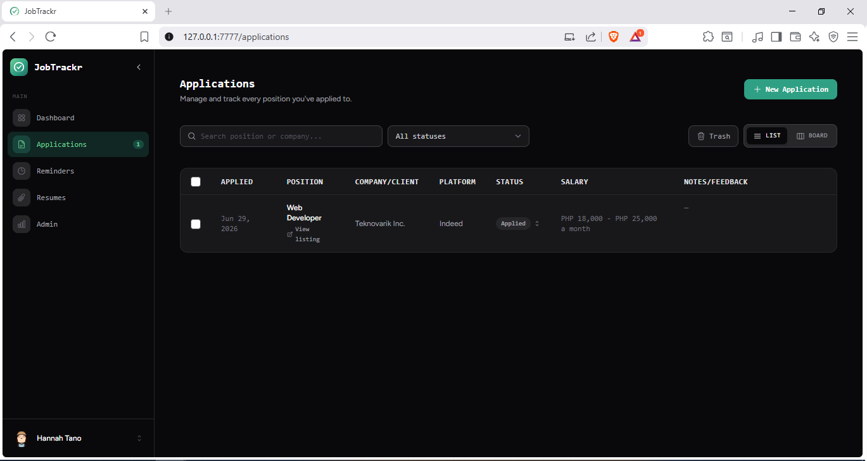Screen dimensions: 867x461
Task: Bookmark this page
Action: (144, 37)
